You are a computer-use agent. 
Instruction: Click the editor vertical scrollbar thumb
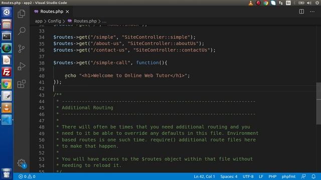(318, 103)
